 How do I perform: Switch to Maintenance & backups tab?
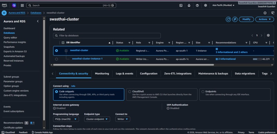213,74
